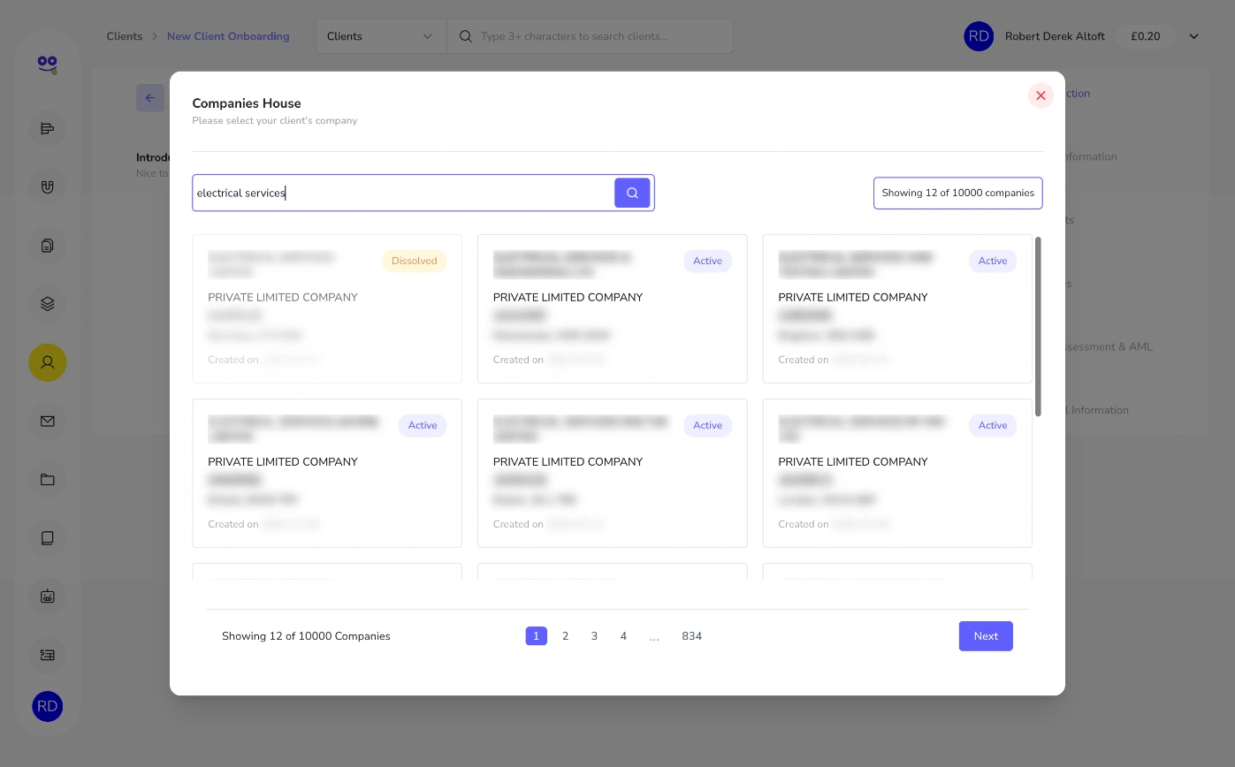Open the mail envelope icon in sidebar
Image resolution: width=1235 pixels, height=767 pixels.
pyautogui.click(x=48, y=421)
